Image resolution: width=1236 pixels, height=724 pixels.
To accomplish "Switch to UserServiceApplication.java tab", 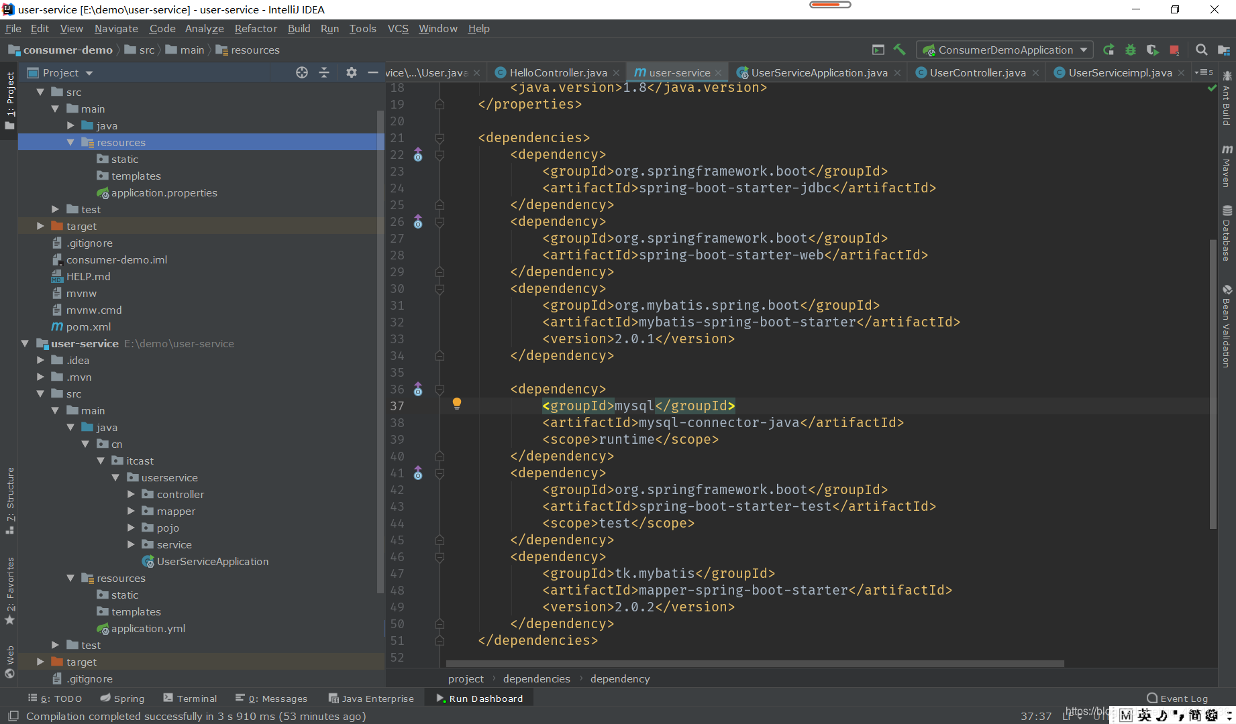I will (x=819, y=72).
